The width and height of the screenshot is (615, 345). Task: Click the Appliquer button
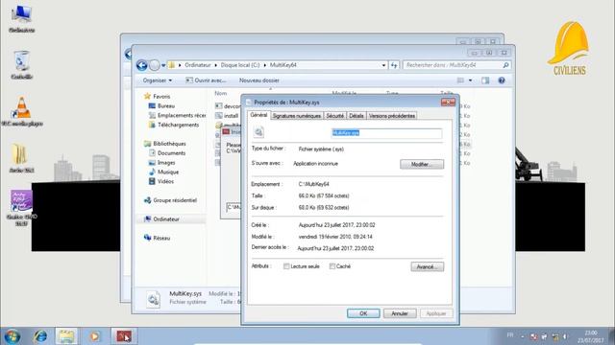click(436, 313)
